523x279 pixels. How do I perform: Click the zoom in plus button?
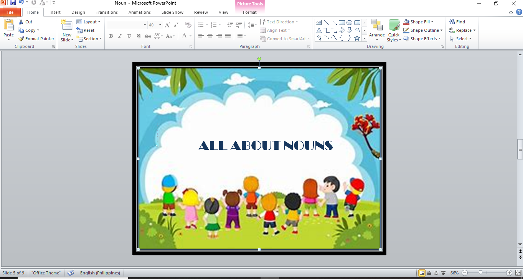pos(509,273)
